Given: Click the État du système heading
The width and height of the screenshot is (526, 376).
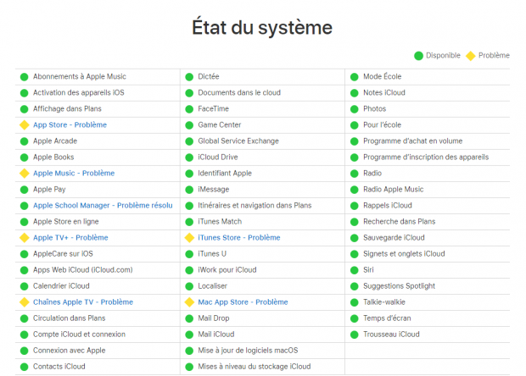Looking at the screenshot, I should click(262, 27).
